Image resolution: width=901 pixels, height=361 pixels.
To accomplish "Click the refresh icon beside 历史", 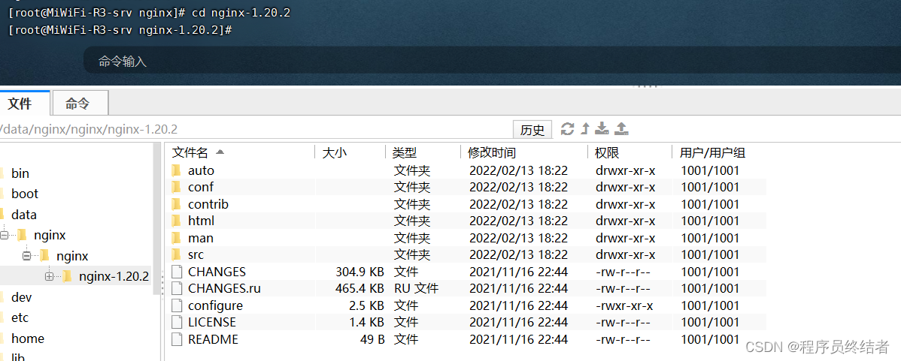I will (x=568, y=129).
